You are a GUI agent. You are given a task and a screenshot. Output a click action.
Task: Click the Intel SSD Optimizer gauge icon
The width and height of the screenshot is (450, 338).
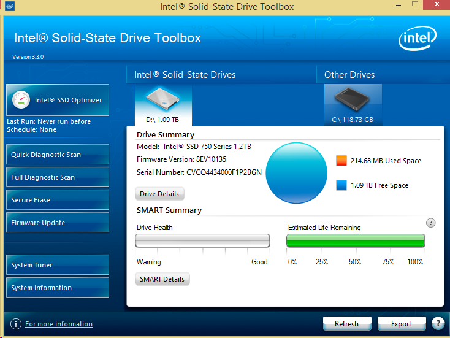click(x=21, y=100)
